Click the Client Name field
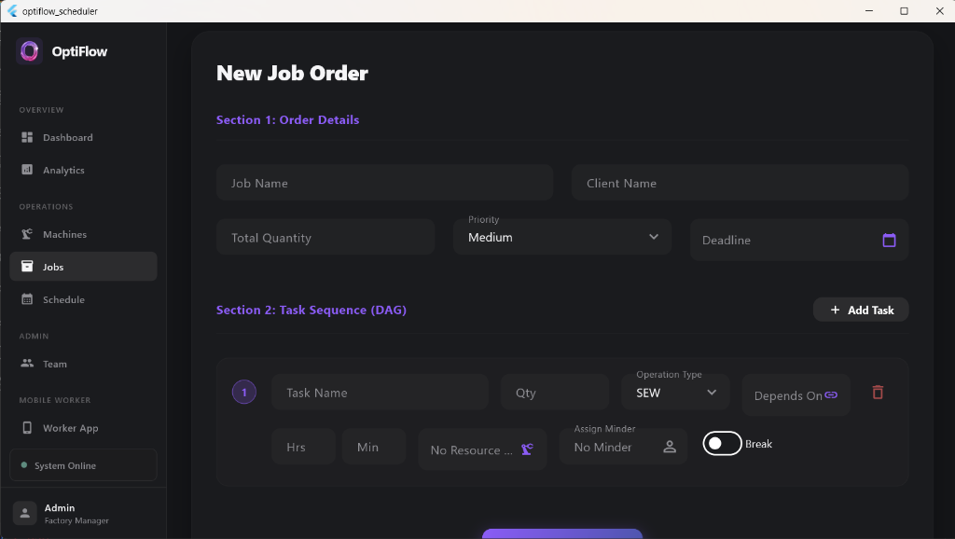Screen dimensions: 955x539 (740, 183)
